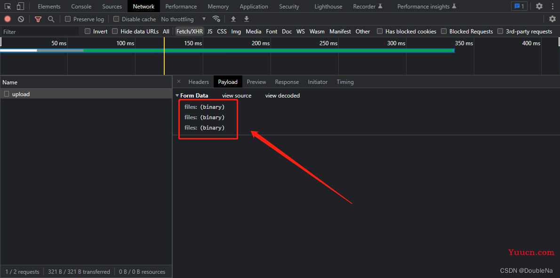Screen dimensions: 560x278
Task: Check Blocked Requests checkbox
Action: [444, 31]
